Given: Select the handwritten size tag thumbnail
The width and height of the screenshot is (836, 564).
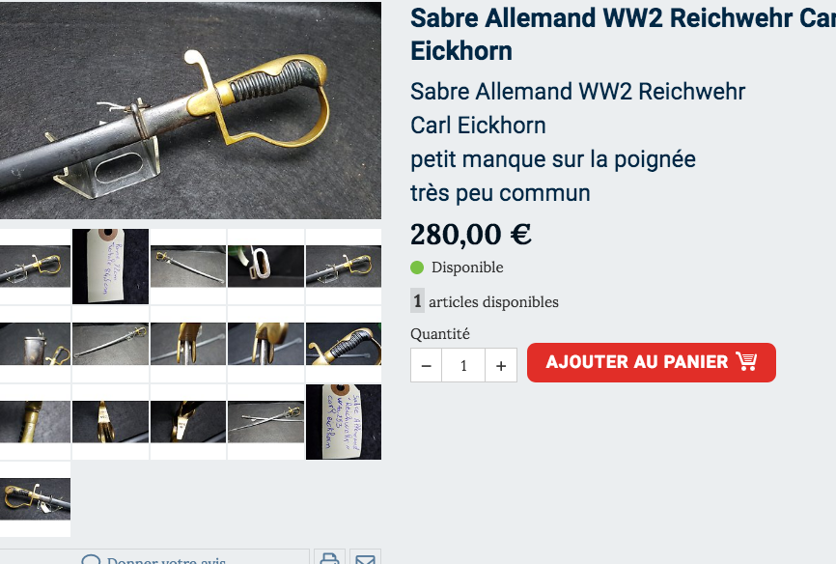Looking at the screenshot, I should (110, 267).
